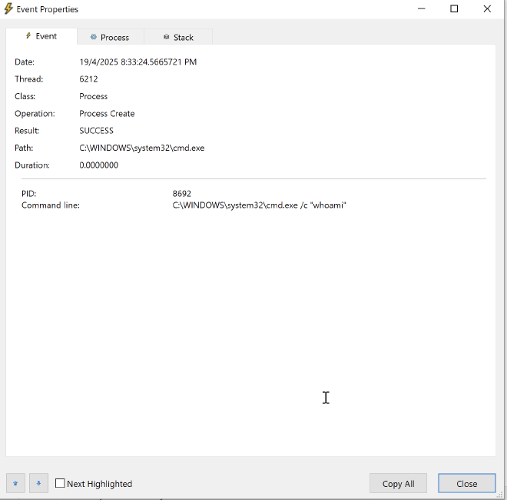Screen dimensions: 507x500
Task: Go to next event with down arrow
Action: [38, 483]
